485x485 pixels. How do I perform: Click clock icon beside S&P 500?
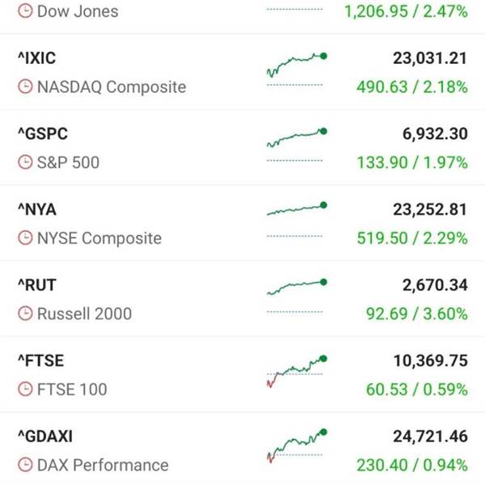(x=26, y=162)
